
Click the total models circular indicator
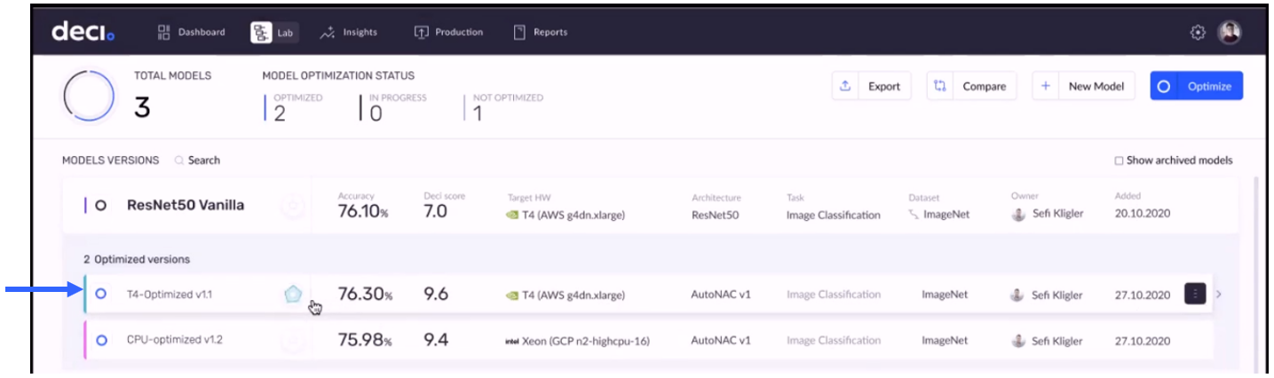[x=87, y=95]
